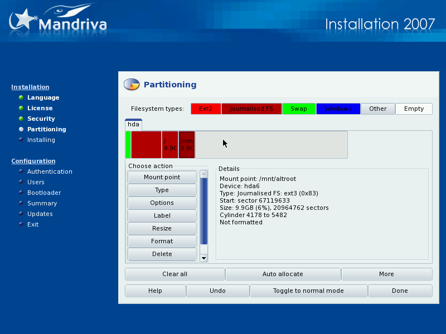The image size is (446, 334).
Task: Click the Partitioning step in sidebar
Action: tap(47, 129)
